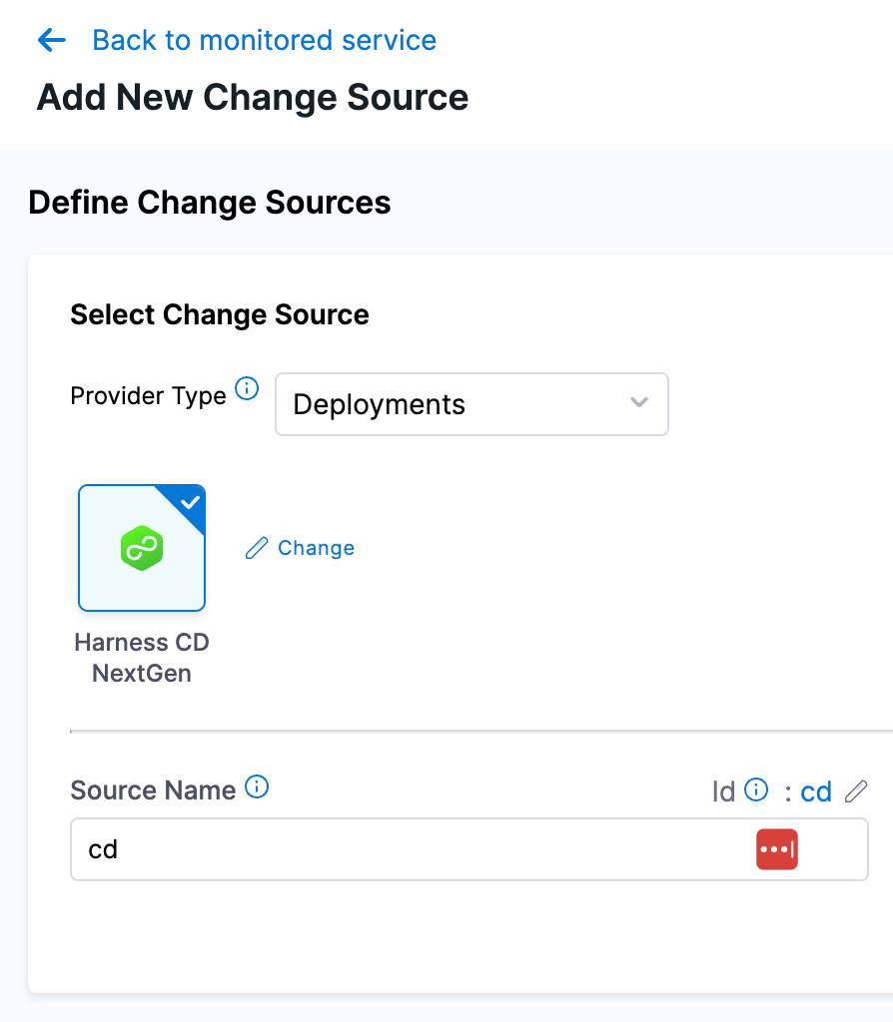This screenshot has width=893, height=1022.
Task: Click the red password manager icon
Action: 776,849
